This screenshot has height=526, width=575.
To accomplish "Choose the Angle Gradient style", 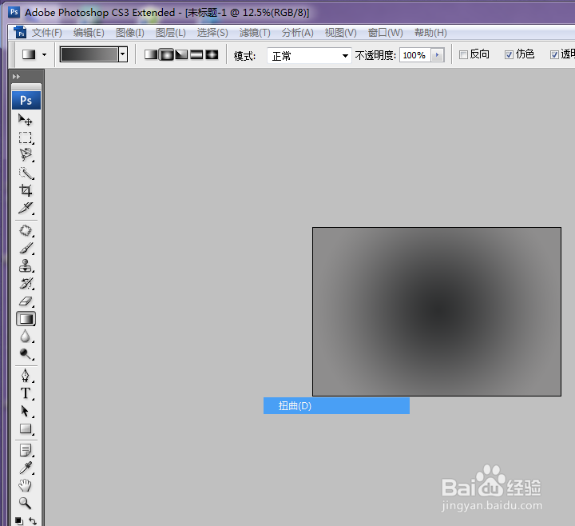I will [181, 54].
